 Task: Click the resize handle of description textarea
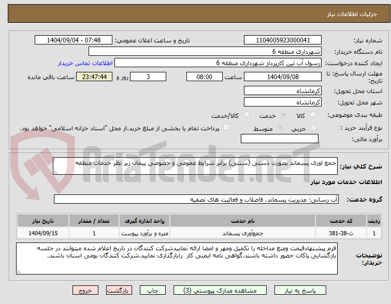[55, 172]
